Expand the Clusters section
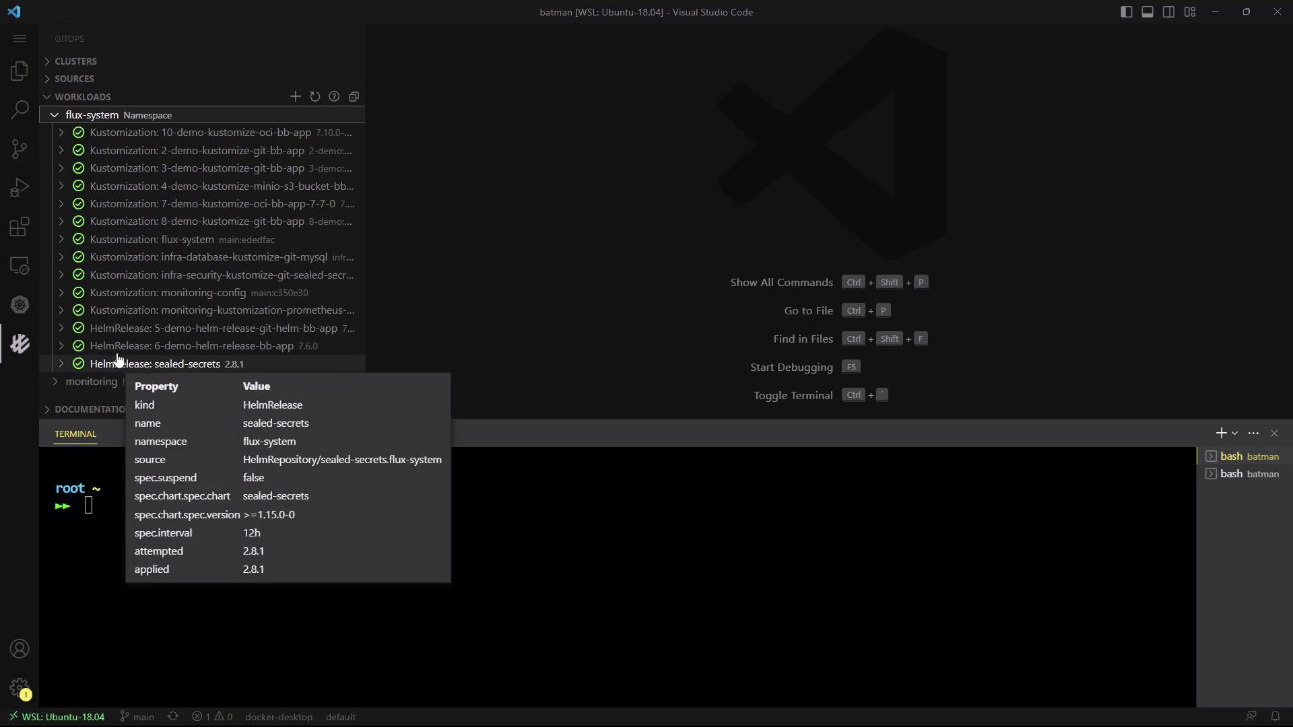This screenshot has width=1293, height=727. click(75, 61)
